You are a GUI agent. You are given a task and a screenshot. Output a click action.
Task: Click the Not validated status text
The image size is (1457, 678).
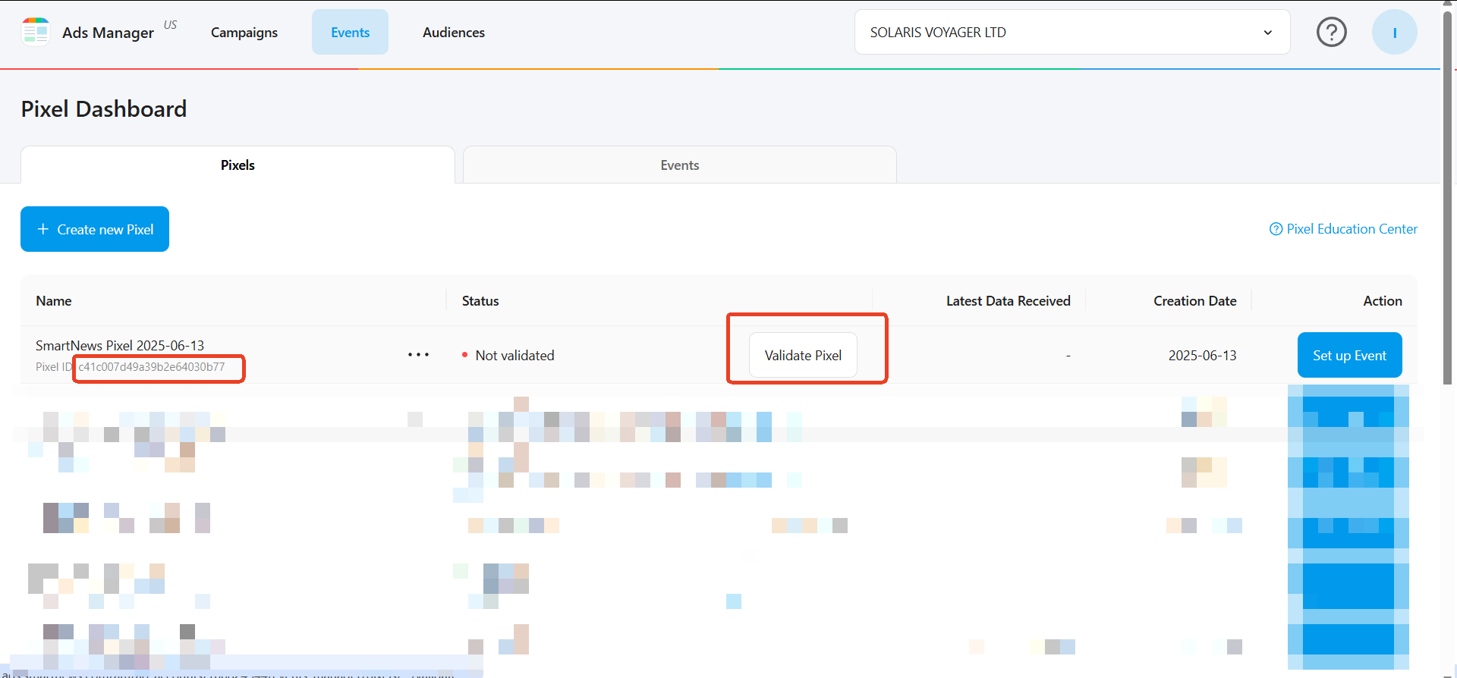pyautogui.click(x=515, y=355)
